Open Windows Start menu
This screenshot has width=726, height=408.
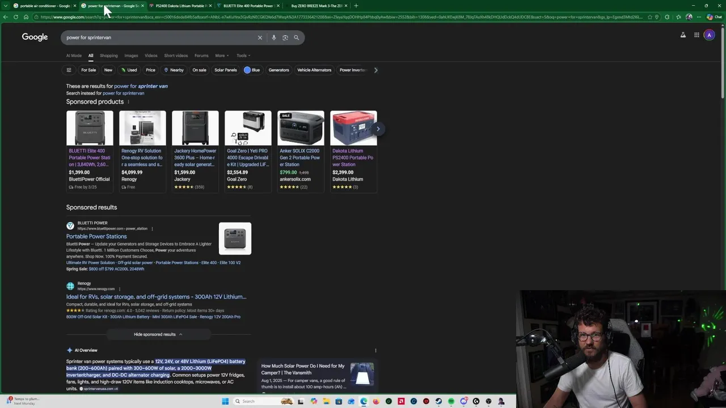(225, 401)
